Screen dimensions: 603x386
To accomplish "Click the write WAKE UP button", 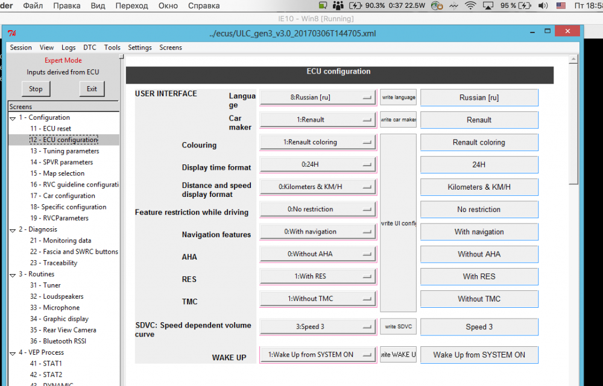I will coord(399,355).
